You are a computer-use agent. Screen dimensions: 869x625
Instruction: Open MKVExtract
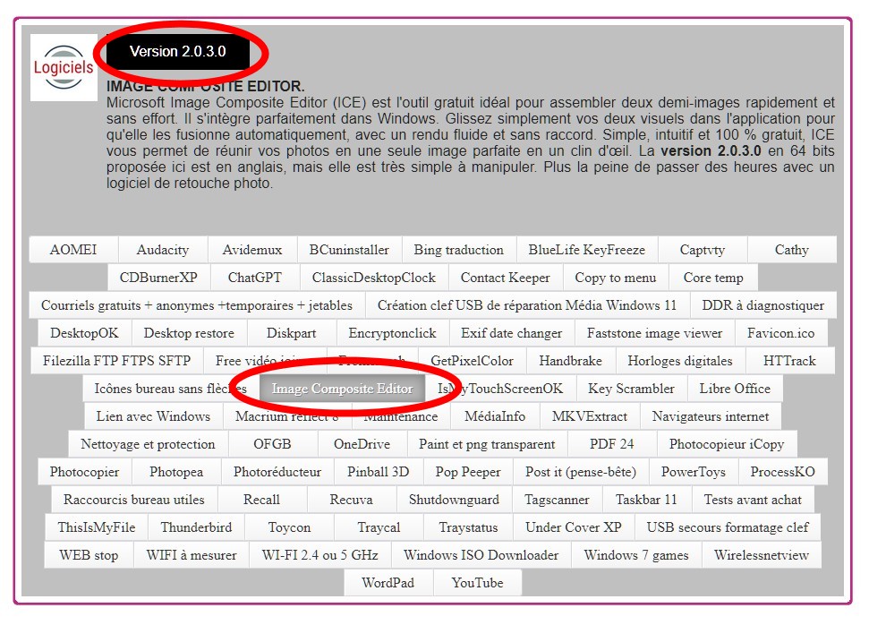tap(590, 416)
